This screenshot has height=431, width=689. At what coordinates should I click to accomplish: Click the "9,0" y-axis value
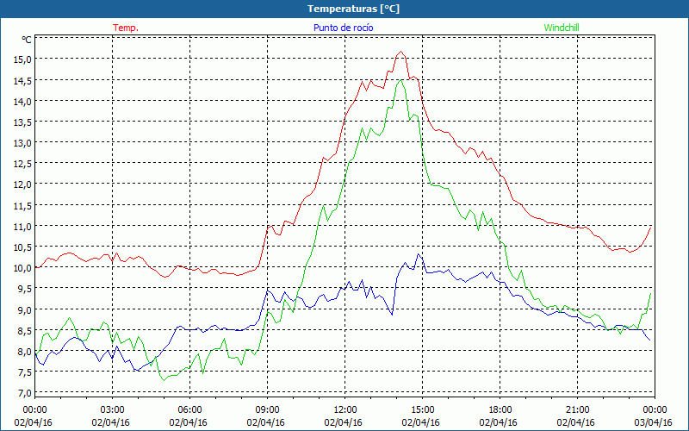coord(25,310)
